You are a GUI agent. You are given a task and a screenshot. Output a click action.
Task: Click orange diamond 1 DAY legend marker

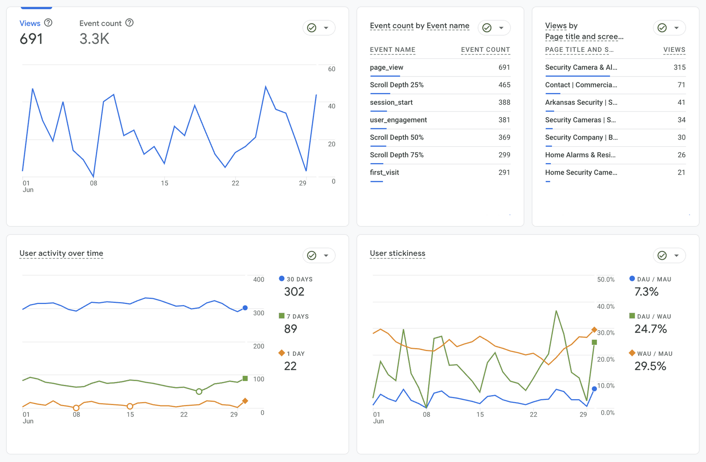coord(282,353)
